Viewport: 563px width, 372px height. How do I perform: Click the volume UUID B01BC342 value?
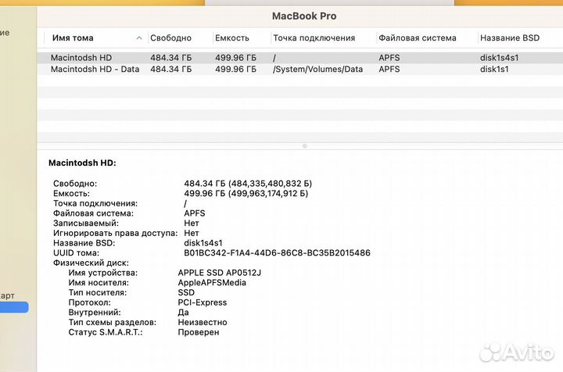[277, 253]
